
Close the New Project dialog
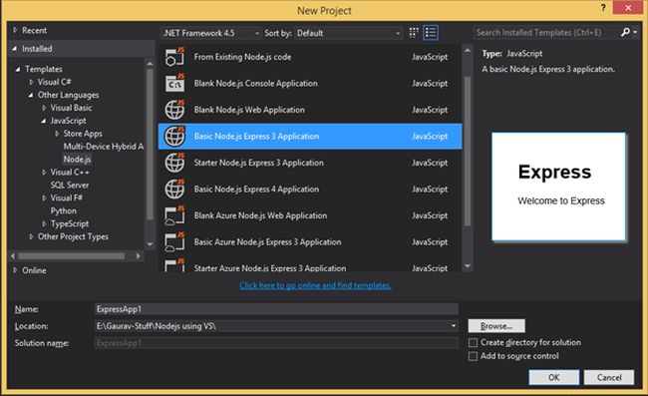coord(628,7)
